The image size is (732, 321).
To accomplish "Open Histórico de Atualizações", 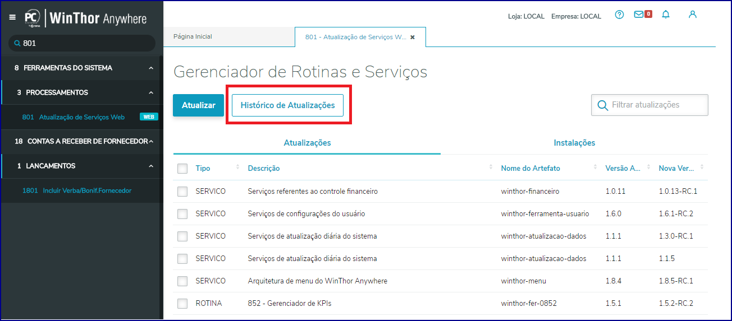I will [287, 105].
